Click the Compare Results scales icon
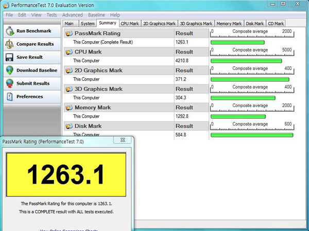The width and height of the screenshot is (309, 231). [9, 44]
